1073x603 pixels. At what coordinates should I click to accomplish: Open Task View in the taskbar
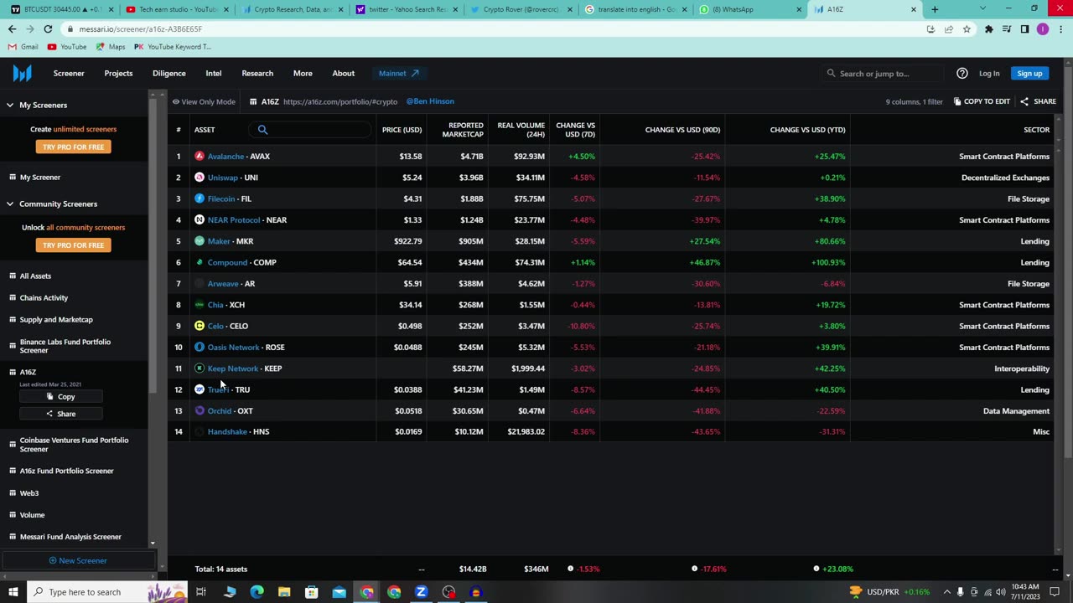tap(201, 592)
